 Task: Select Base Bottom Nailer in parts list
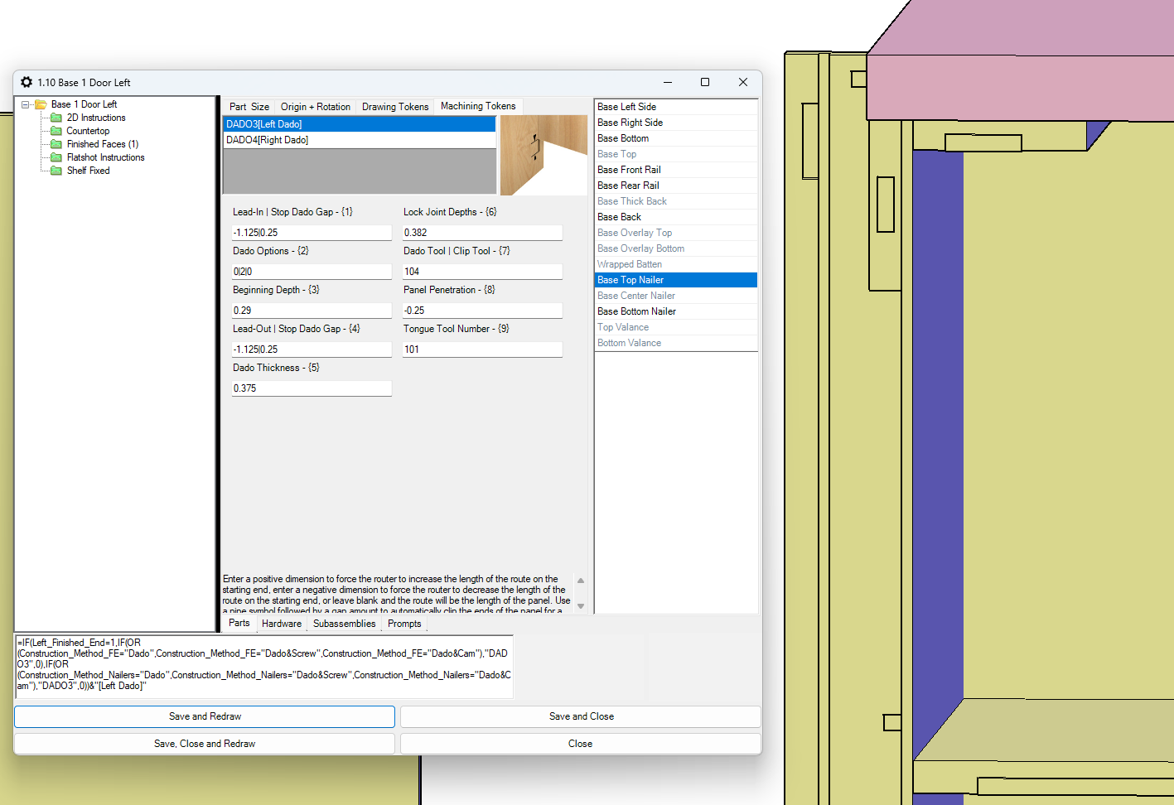(636, 311)
